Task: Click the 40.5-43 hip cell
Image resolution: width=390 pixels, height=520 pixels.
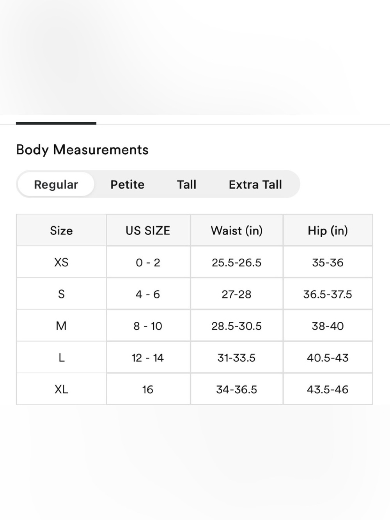Action: click(328, 357)
